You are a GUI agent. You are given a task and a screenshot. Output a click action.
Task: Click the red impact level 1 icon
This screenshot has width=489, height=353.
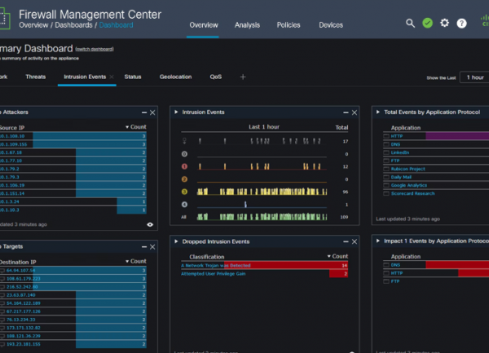point(184,166)
